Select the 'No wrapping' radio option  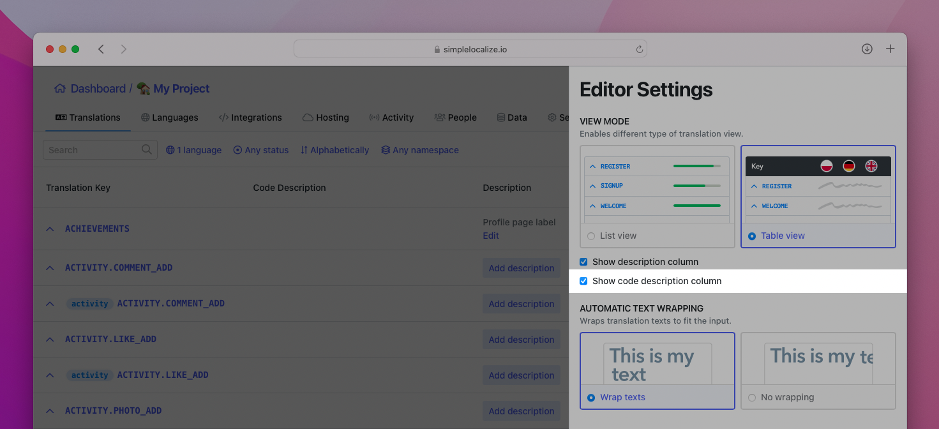pyautogui.click(x=752, y=397)
